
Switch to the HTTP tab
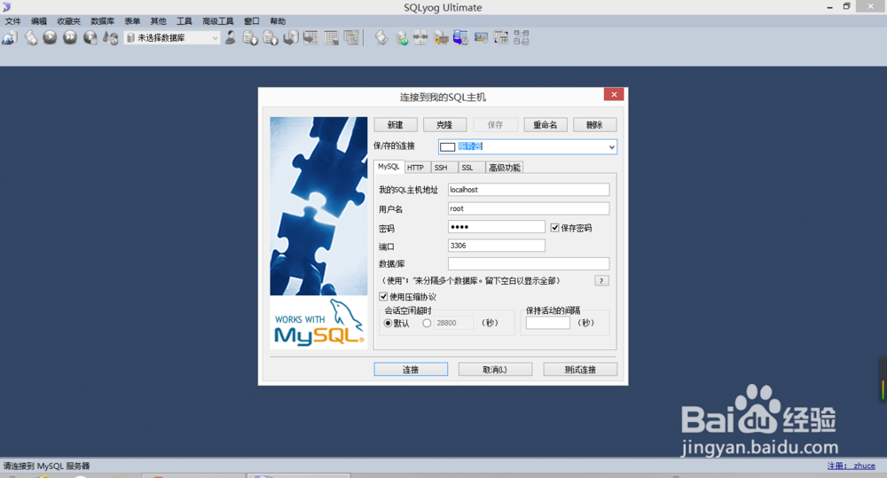coord(416,168)
